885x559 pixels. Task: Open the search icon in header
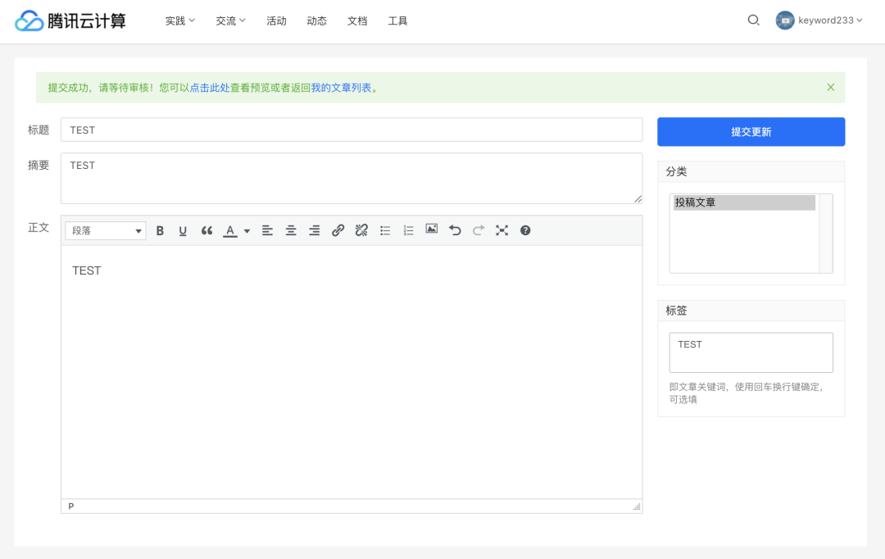[x=754, y=20]
